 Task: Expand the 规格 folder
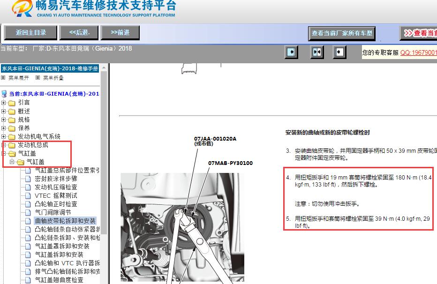click(4, 120)
